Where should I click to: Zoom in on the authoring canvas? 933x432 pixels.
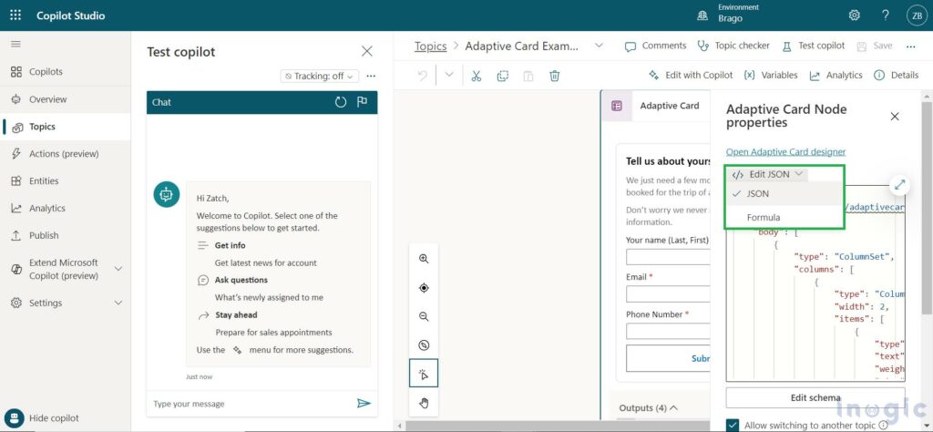(x=424, y=259)
